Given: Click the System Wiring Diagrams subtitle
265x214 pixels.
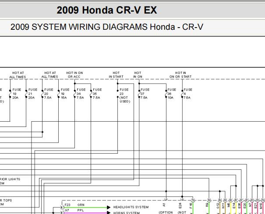Looking at the screenshot, I should (x=107, y=27).
